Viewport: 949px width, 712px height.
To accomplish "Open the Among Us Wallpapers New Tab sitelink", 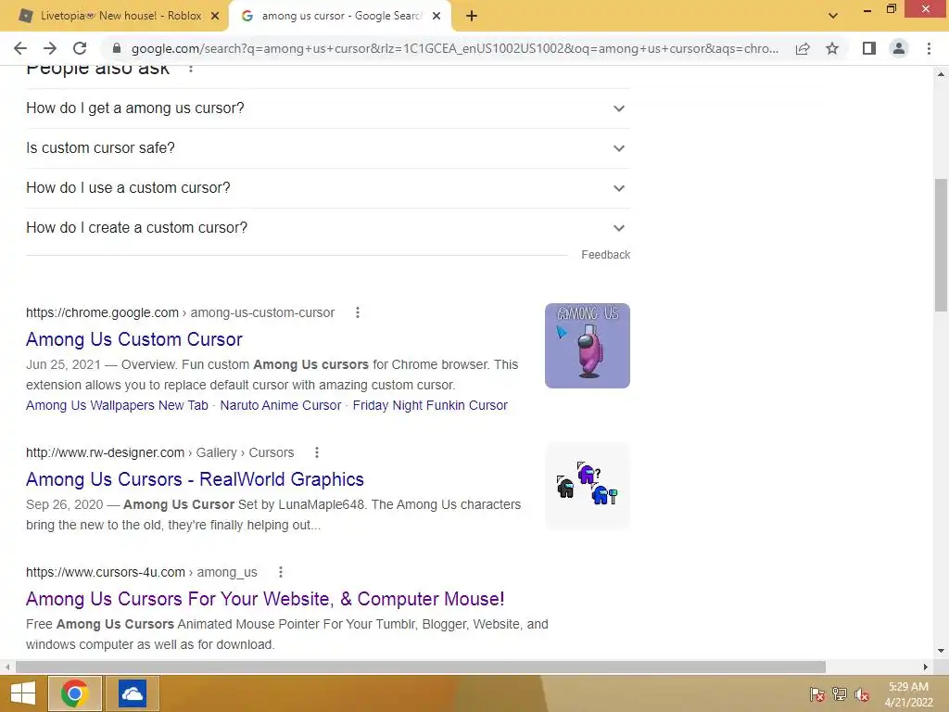I will pos(117,405).
